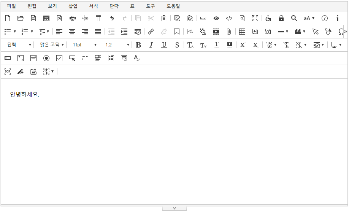The height and width of the screenshot is (213, 349).
Task: Click the attach file paperclip icon
Action: pos(229,32)
